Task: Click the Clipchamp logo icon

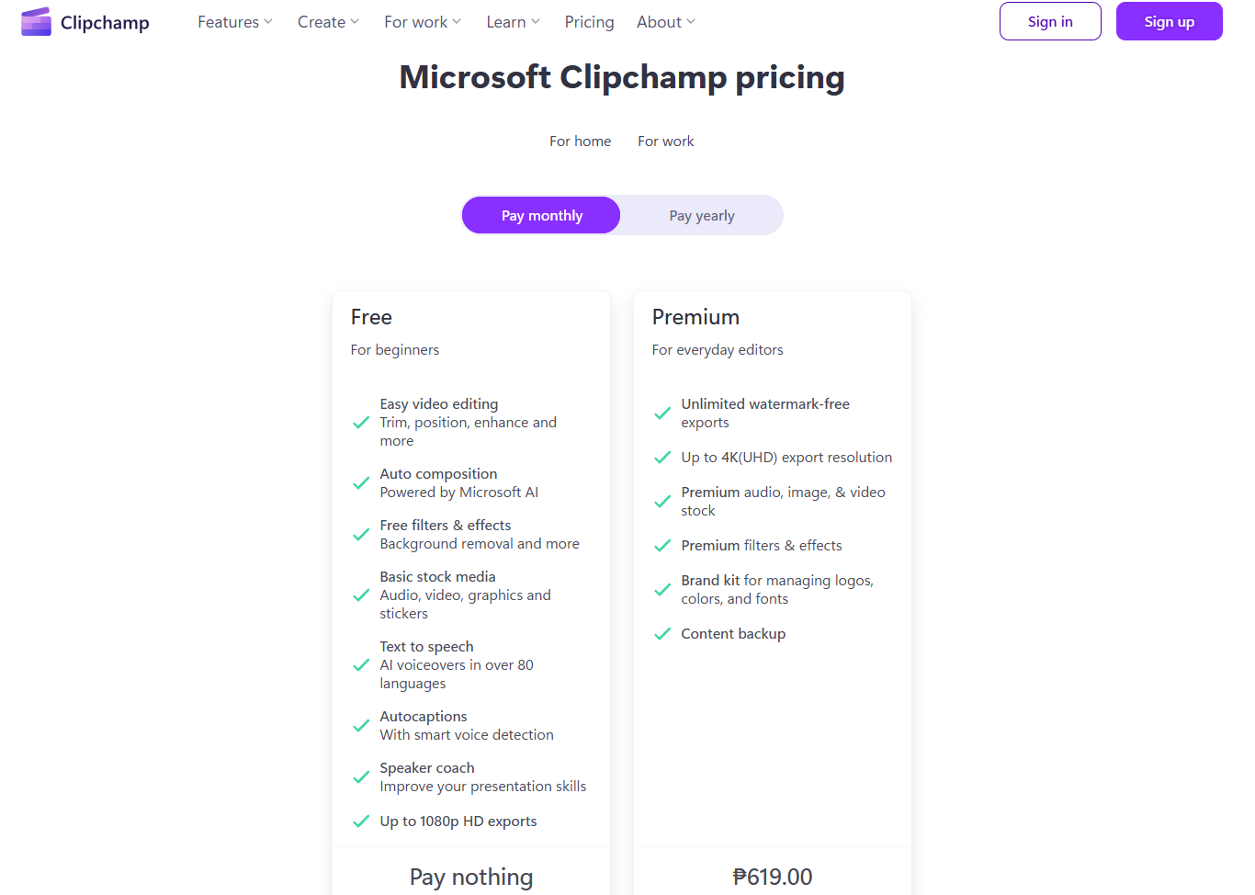Action: tap(36, 22)
